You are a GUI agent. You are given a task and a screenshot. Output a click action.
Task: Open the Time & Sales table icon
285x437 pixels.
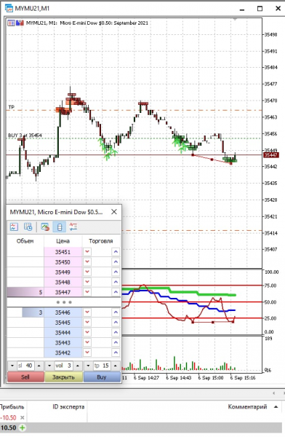(x=28, y=227)
